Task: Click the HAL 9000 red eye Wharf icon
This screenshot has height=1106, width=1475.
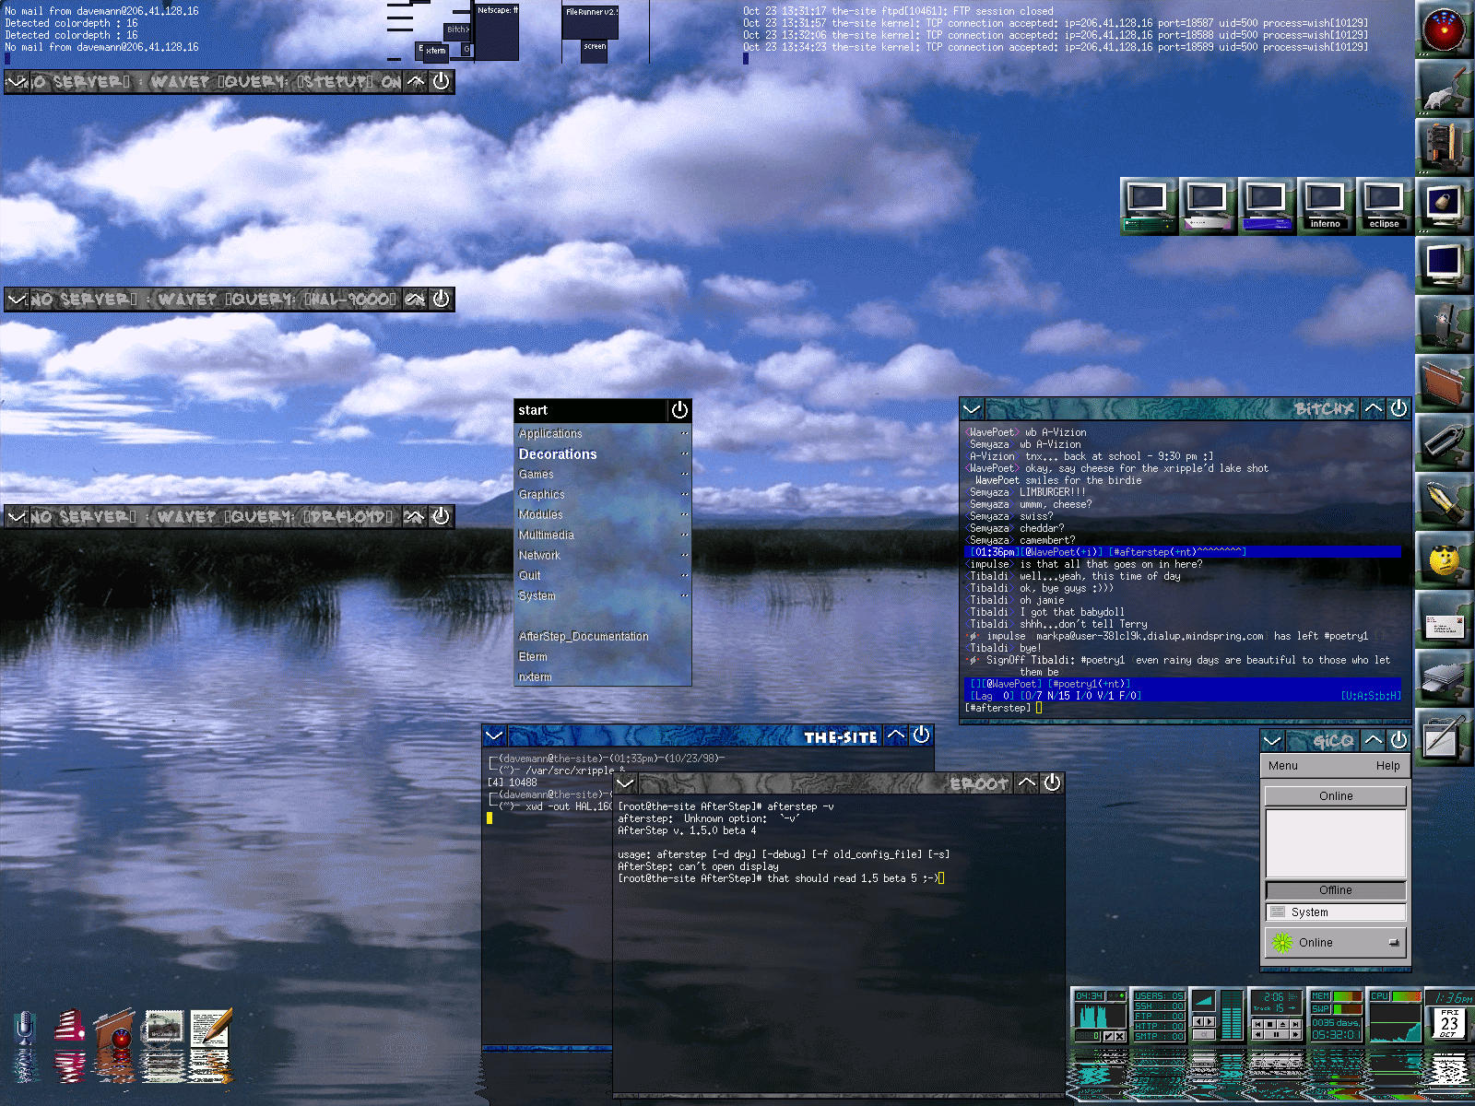Action: 1443,29
